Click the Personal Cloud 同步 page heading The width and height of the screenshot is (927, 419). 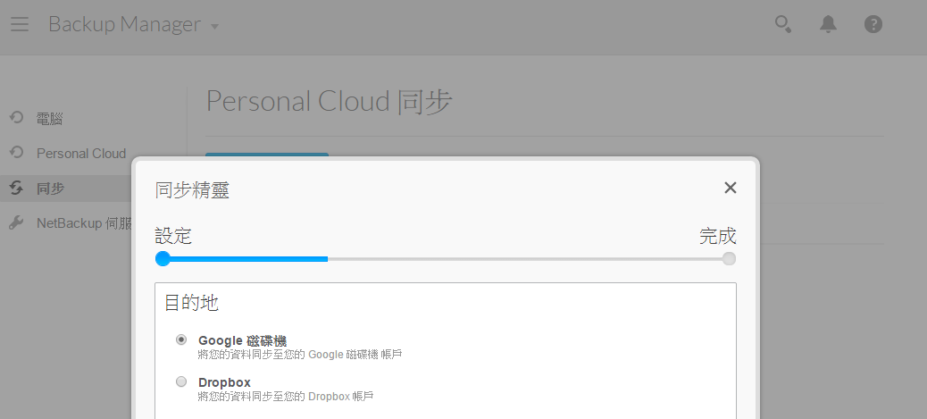[x=329, y=102]
